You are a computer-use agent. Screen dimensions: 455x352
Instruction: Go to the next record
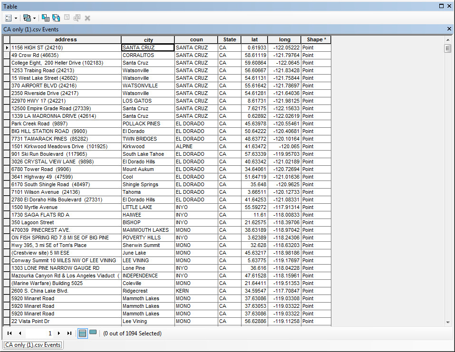tap(59, 333)
